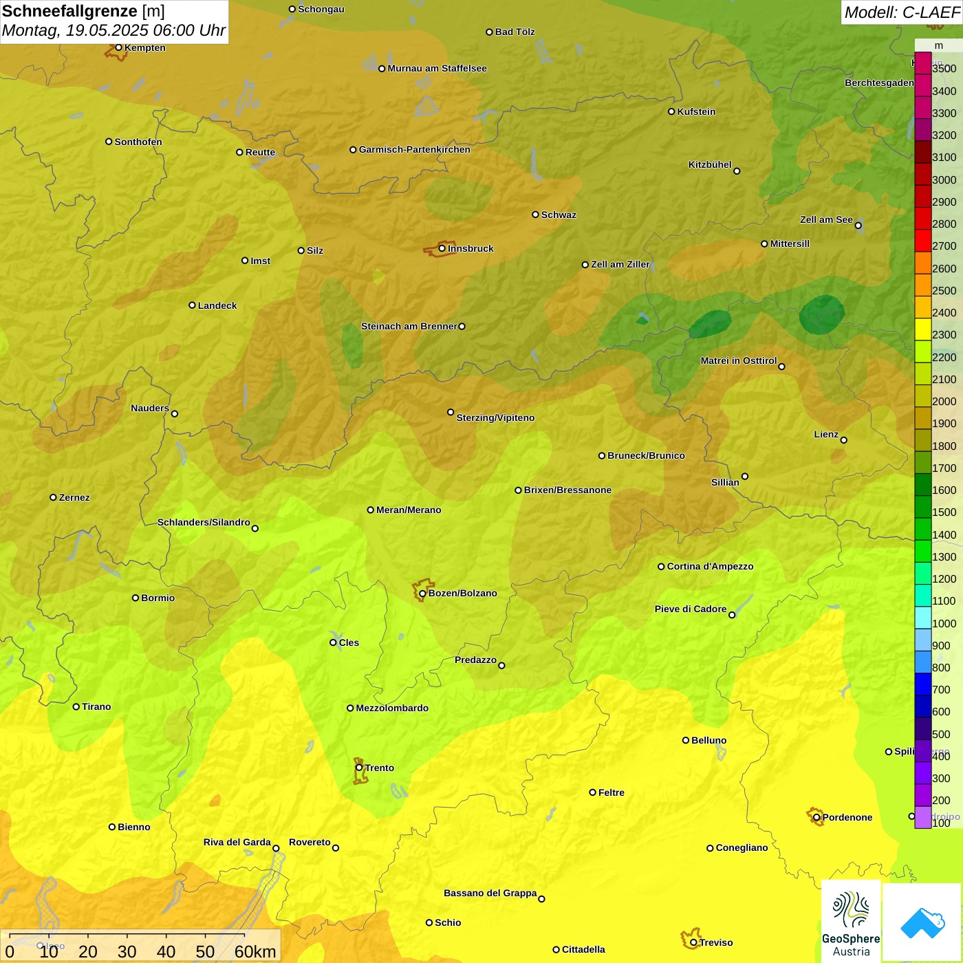Click the Mezzolombardo label
This screenshot has width=963, height=963.
point(392,708)
